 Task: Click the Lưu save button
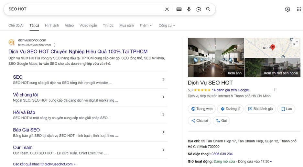click(286, 109)
